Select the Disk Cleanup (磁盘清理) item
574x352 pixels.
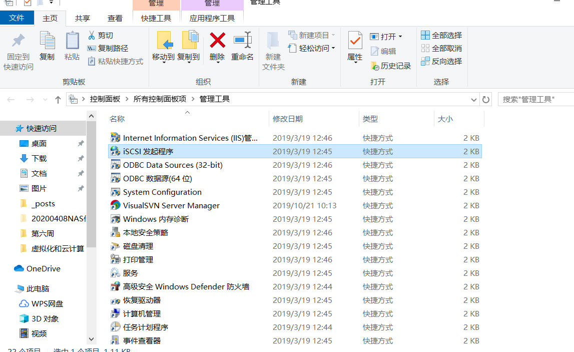295,246
